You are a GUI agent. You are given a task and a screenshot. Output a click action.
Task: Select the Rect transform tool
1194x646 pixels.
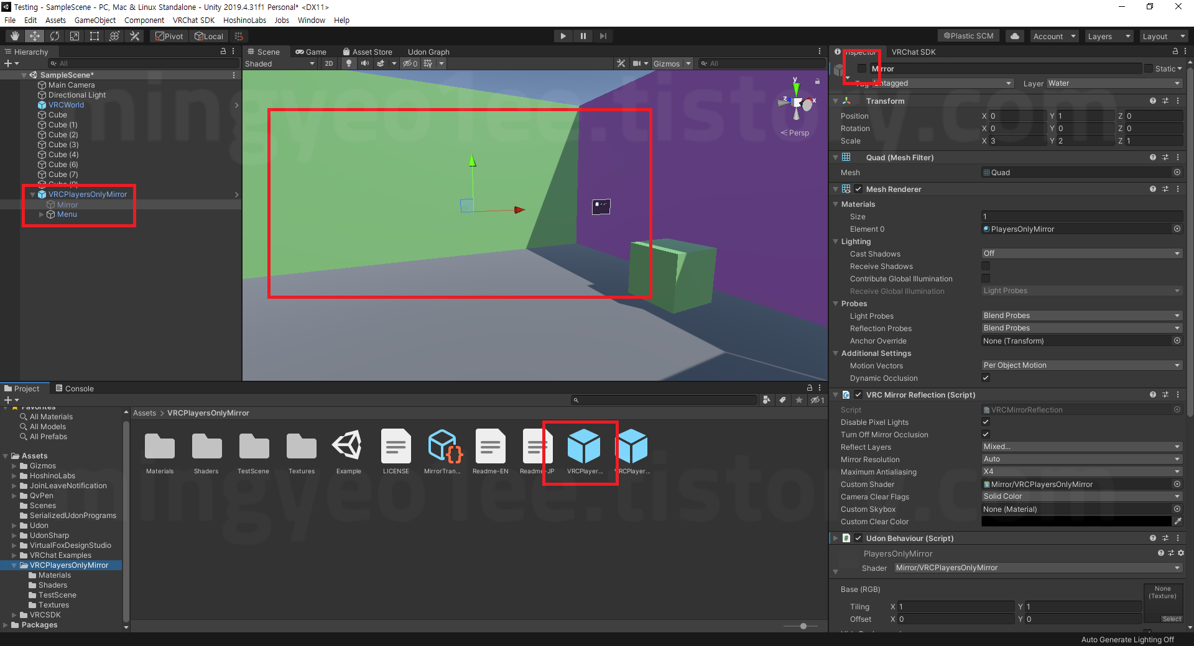pos(95,36)
